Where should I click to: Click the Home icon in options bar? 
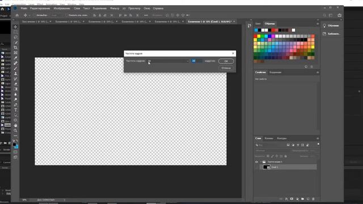click(x=17, y=15)
